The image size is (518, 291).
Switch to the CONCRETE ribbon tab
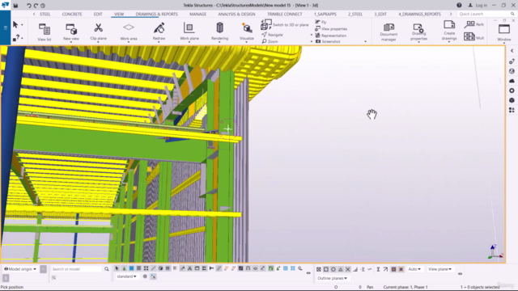[x=72, y=15]
